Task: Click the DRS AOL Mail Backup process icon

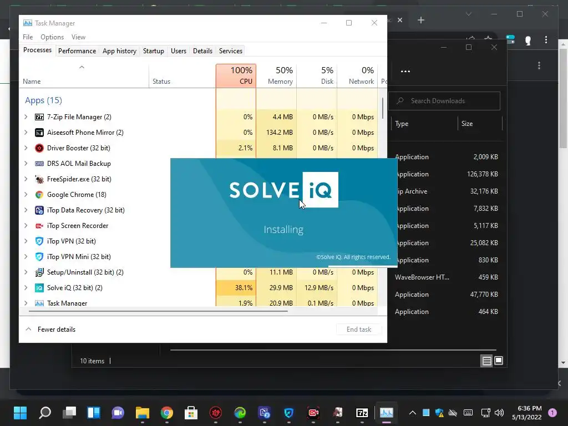Action: point(39,164)
